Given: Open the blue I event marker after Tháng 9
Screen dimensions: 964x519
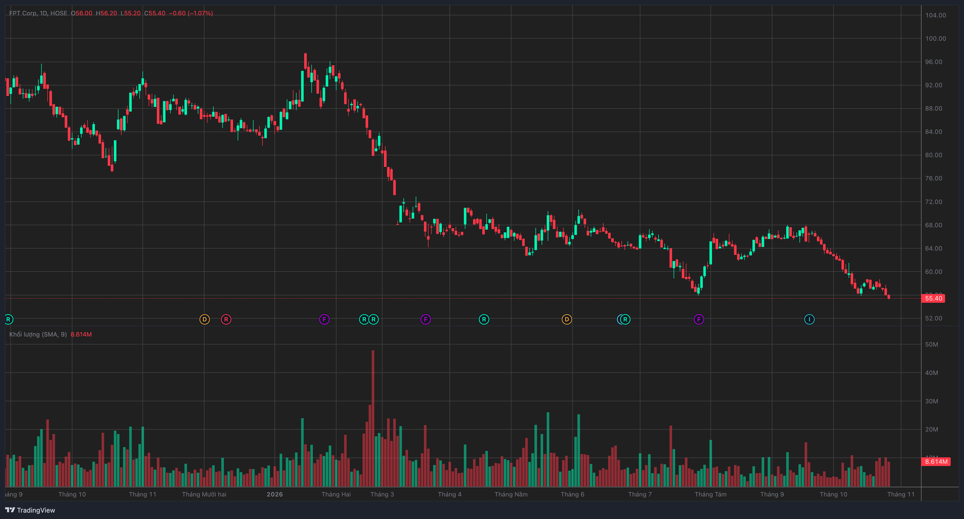Looking at the screenshot, I should [x=809, y=319].
